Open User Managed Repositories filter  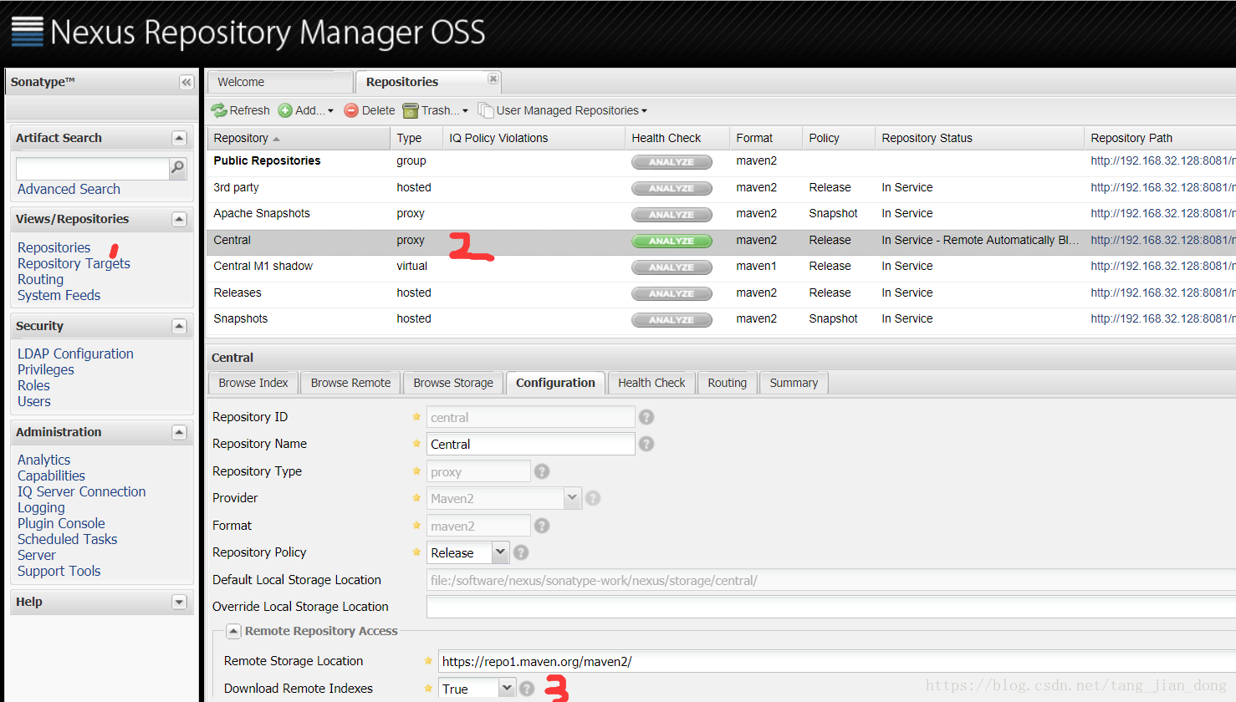[563, 110]
